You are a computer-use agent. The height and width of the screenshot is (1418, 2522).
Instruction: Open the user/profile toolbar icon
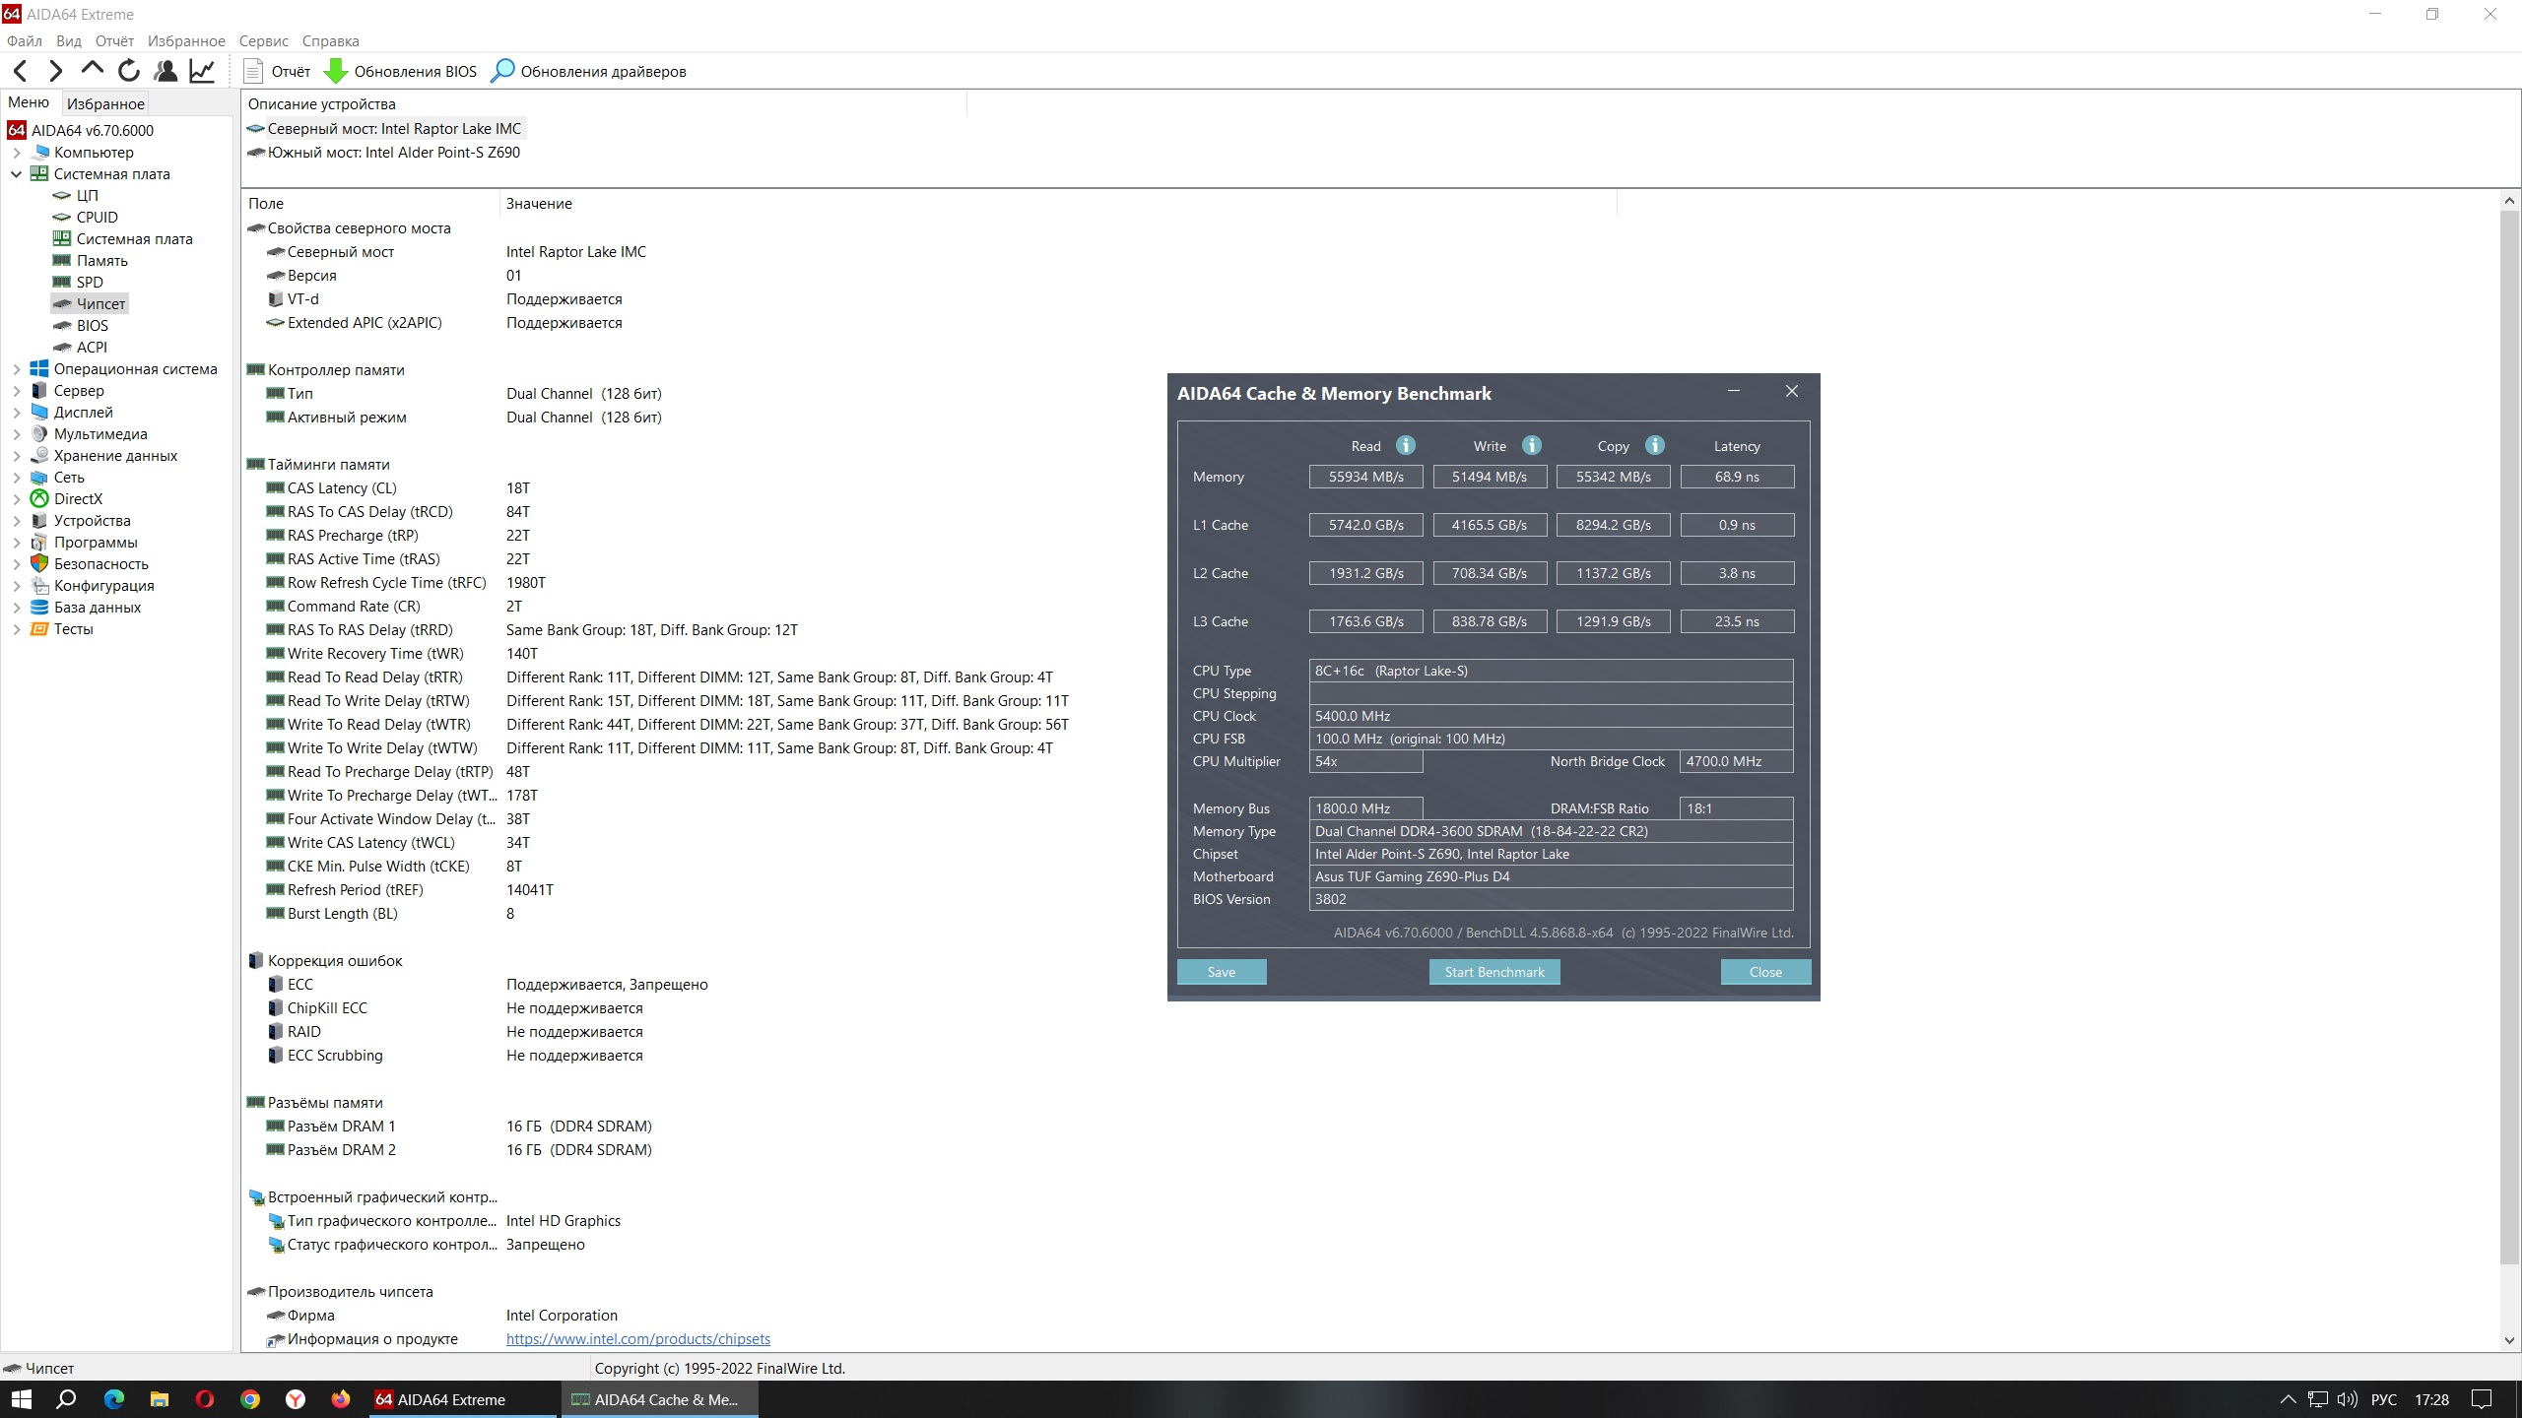click(166, 71)
